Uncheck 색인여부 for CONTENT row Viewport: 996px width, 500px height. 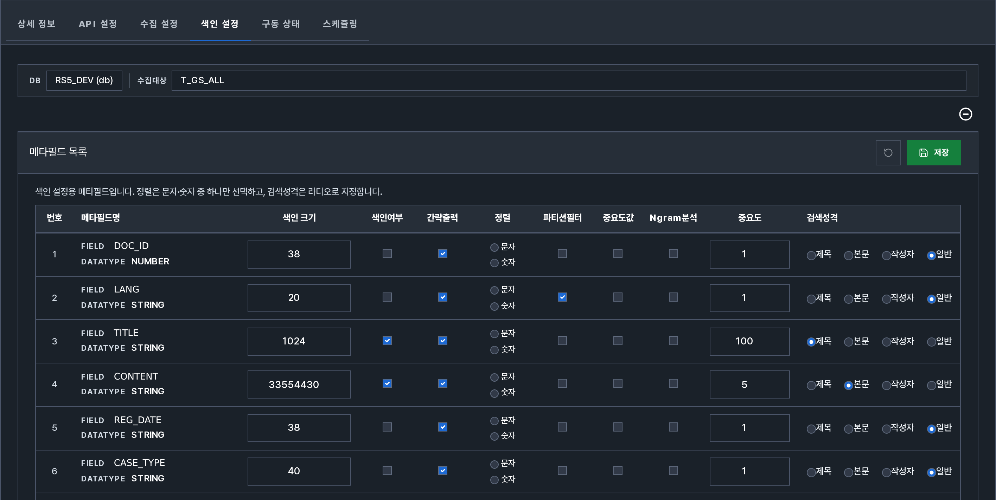pyautogui.click(x=387, y=383)
